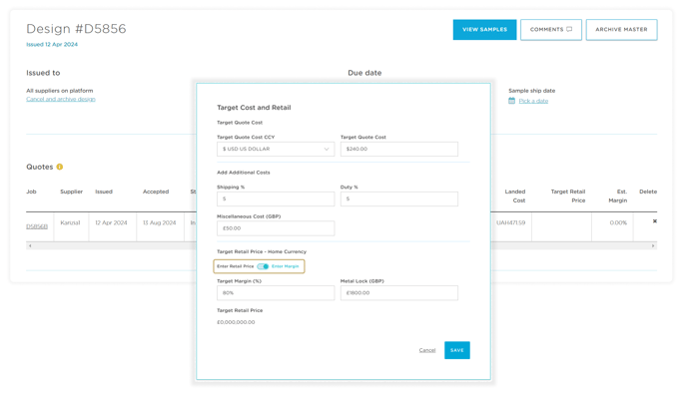Click the Metal Lock (GBP) input field
The width and height of the screenshot is (687, 394).
[x=399, y=293]
